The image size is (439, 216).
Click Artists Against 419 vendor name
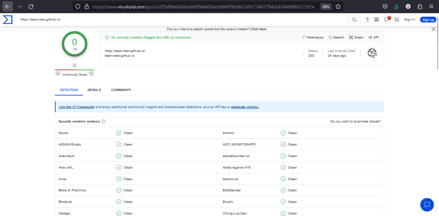click(x=237, y=167)
